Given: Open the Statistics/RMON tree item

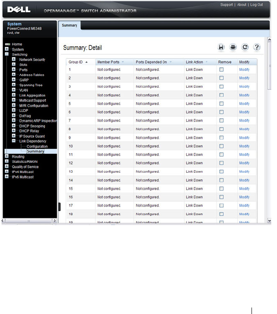Looking at the screenshot, I should [x=25, y=162].
